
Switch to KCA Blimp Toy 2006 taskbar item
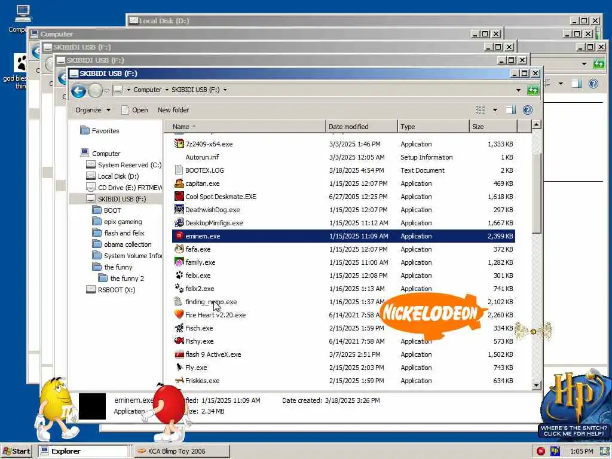click(182, 451)
